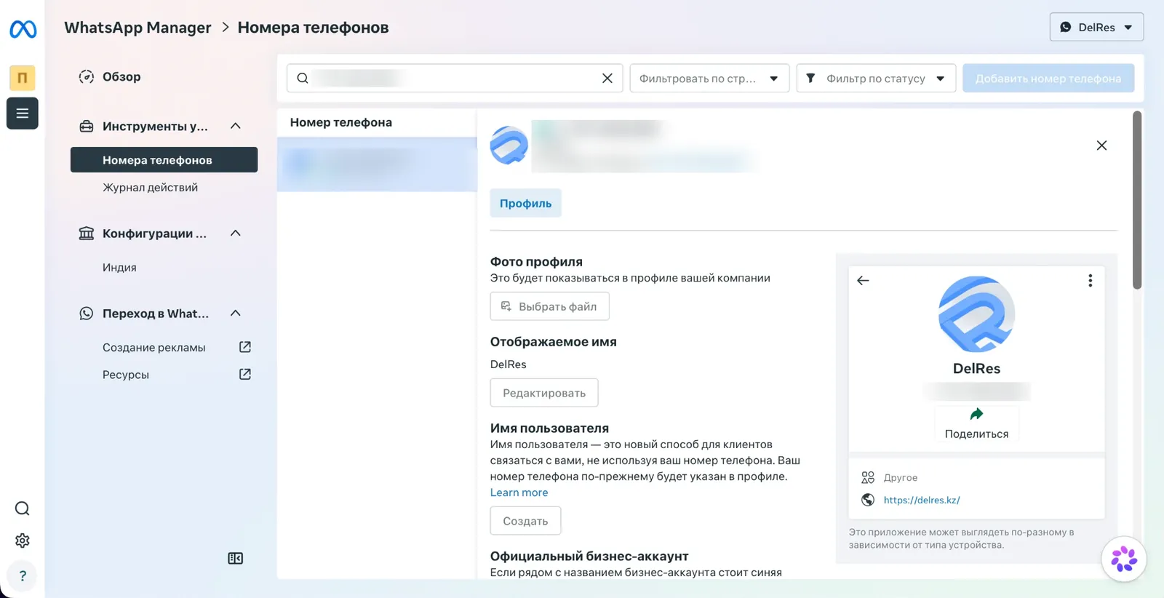Screen dimensions: 1164x598
Task: Toggle the hamburger menu icon
Action: click(x=23, y=113)
